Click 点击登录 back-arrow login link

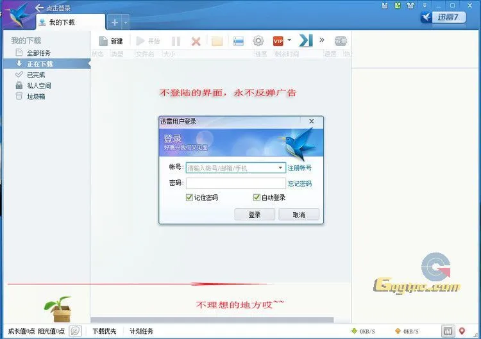pyautogui.click(x=53, y=8)
